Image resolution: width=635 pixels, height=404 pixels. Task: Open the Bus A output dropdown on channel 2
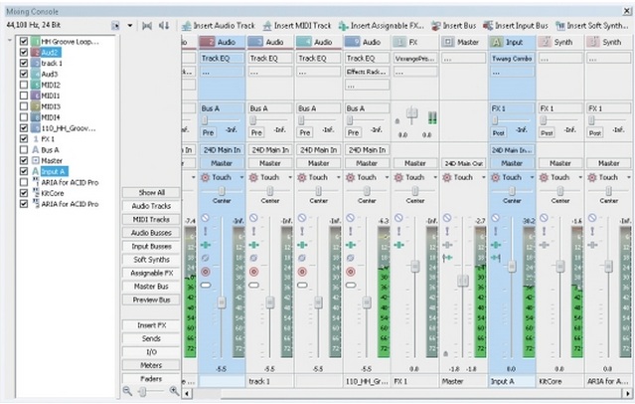[x=221, y=107]
